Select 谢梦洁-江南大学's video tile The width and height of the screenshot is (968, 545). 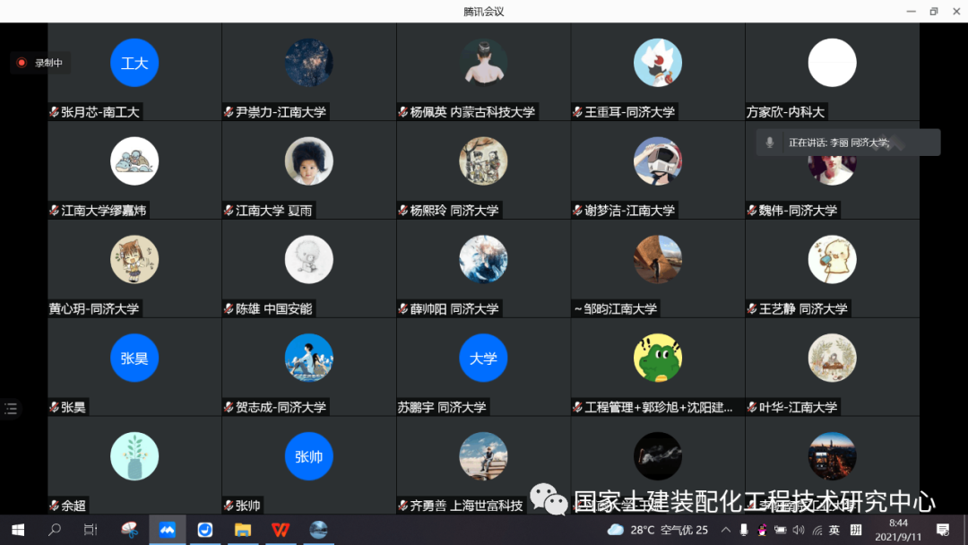pyautogui.click(x=657, y=161)
